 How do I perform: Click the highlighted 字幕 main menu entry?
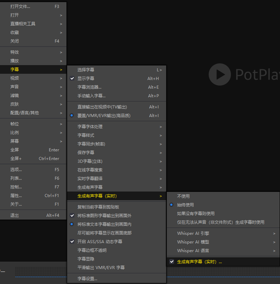[33, 69]
